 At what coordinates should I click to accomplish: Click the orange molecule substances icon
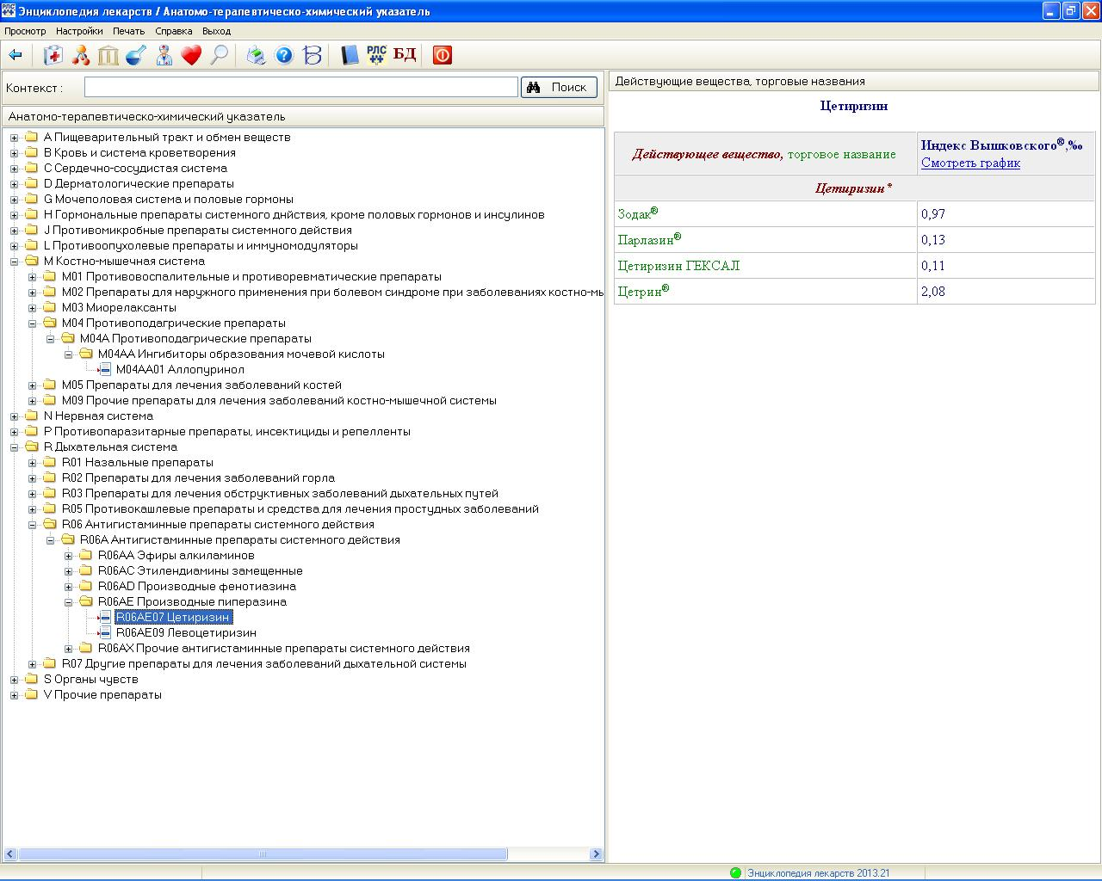(x=81, y=55)
